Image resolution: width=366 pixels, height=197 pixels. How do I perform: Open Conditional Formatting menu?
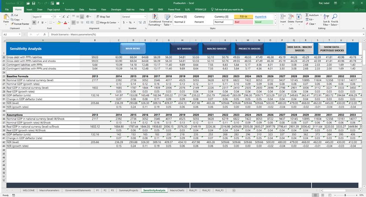pos(155,20)
